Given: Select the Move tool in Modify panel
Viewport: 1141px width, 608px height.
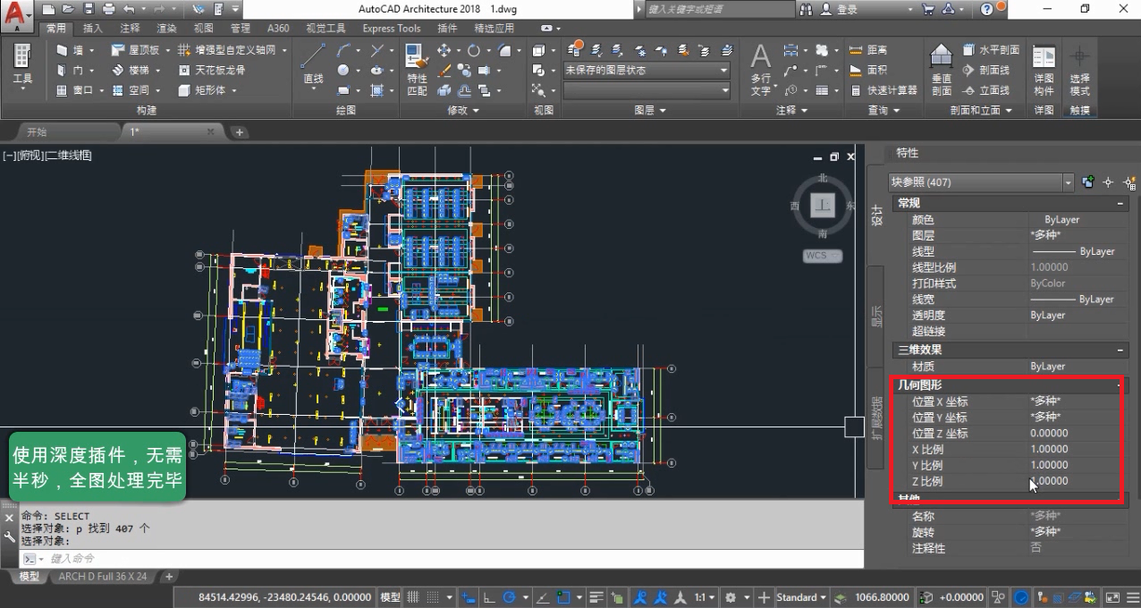Looking at the screenshot, I should pos(444,50).
